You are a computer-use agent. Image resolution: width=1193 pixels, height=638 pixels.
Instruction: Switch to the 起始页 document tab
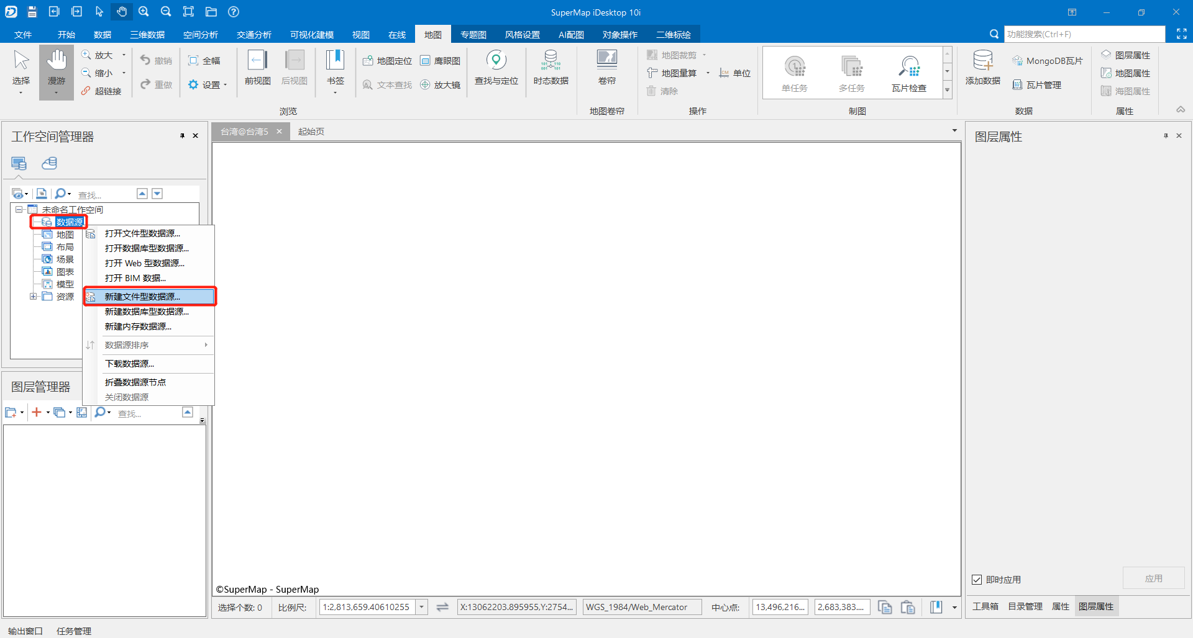311,132
